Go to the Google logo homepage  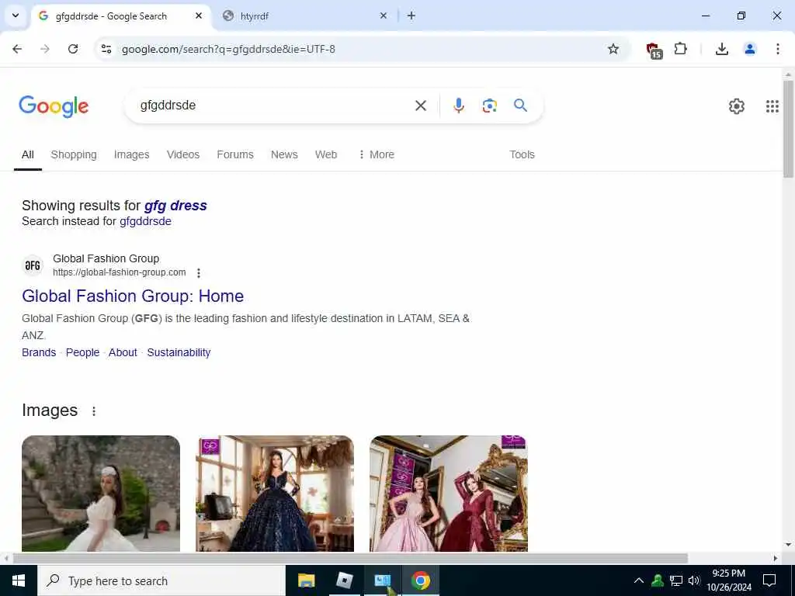tap(54, 106)
